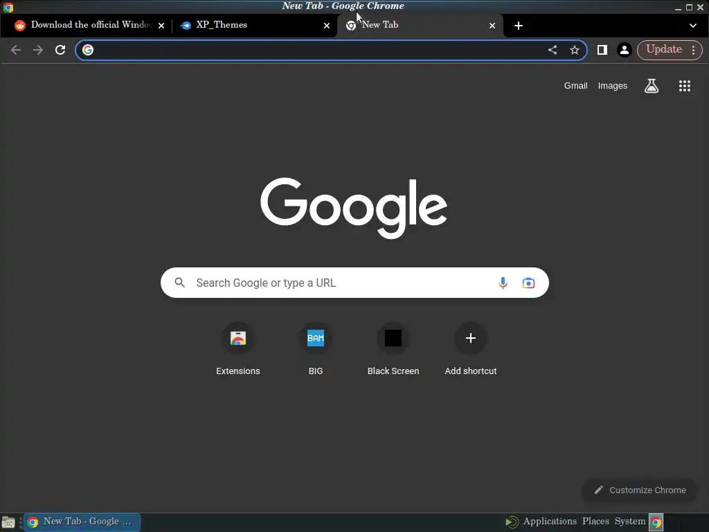The image size is (709, 532).
Task: Close the Reddit Download tab
Action: [161, 26]
